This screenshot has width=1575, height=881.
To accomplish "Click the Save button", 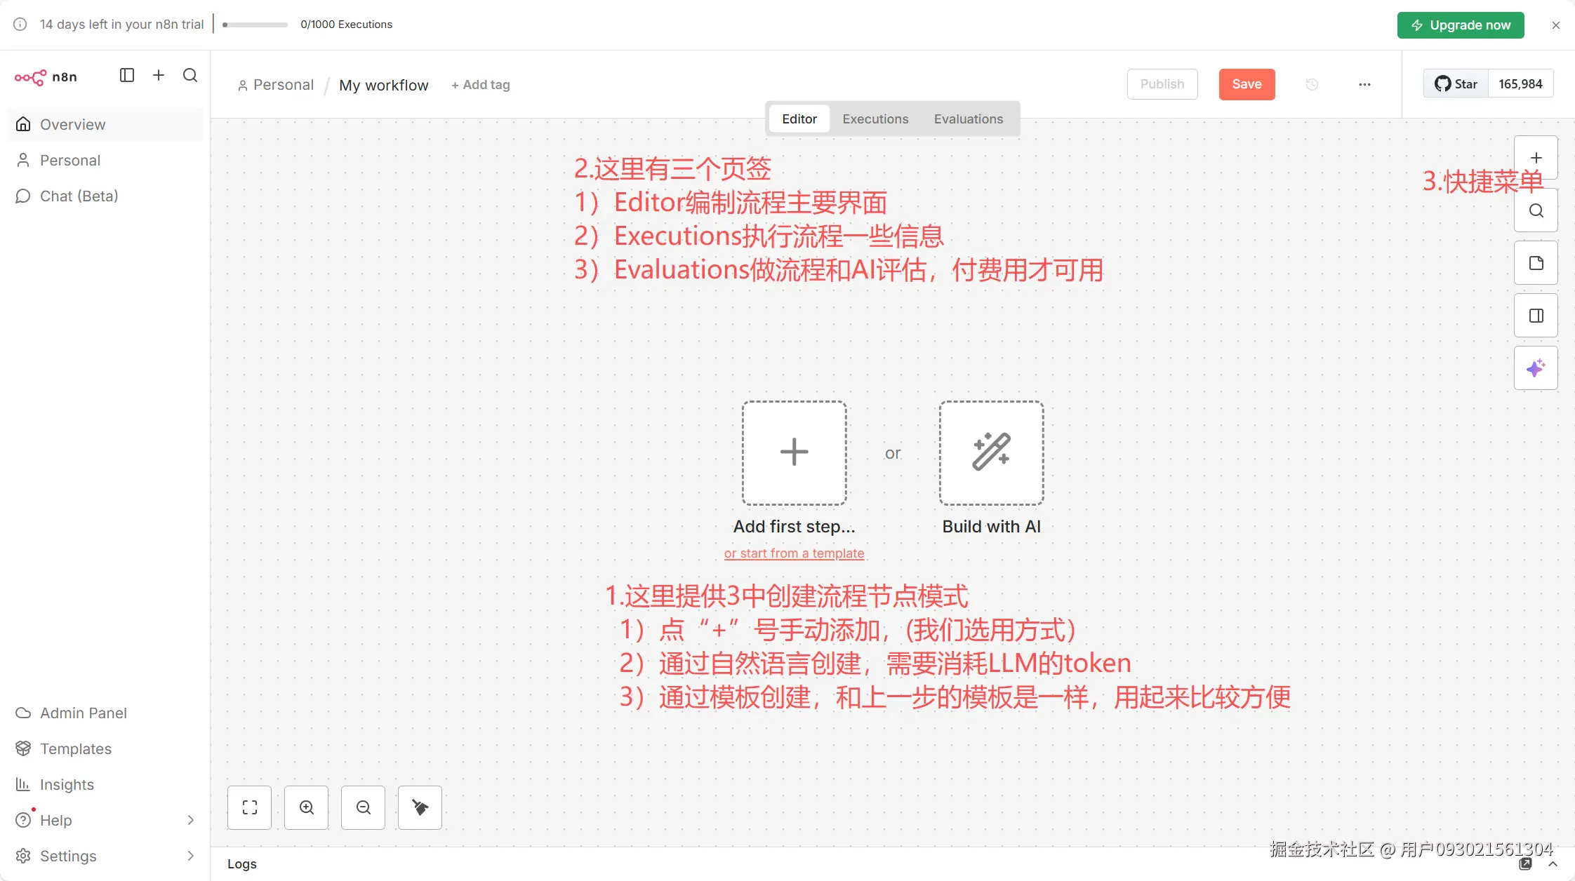I will click(1247, 84).
